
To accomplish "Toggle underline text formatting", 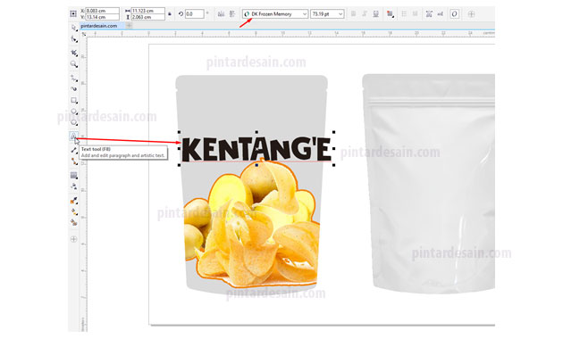I will 375,13.
